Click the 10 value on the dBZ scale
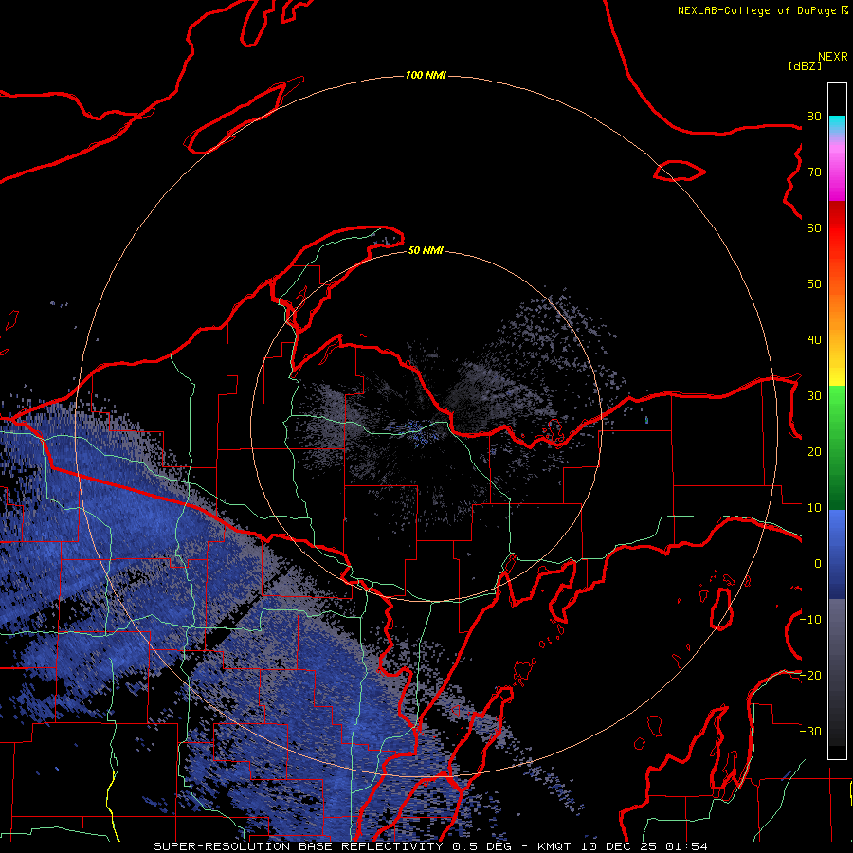Viewport: 853px width, 853px height. 814,508
